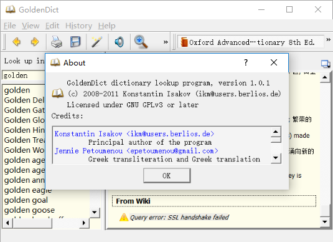Select 'Golden Wo' entry in word list
The height and width of the screenshot is (242, 333).
pyautogui.click(x=24, y=150)
